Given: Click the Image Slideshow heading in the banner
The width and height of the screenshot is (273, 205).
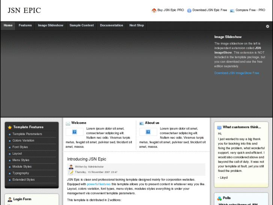Looking at the screenshot, I should (228, 37).
